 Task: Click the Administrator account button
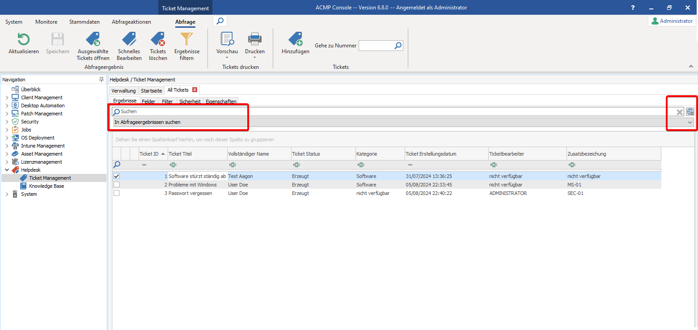coord(672,21)
